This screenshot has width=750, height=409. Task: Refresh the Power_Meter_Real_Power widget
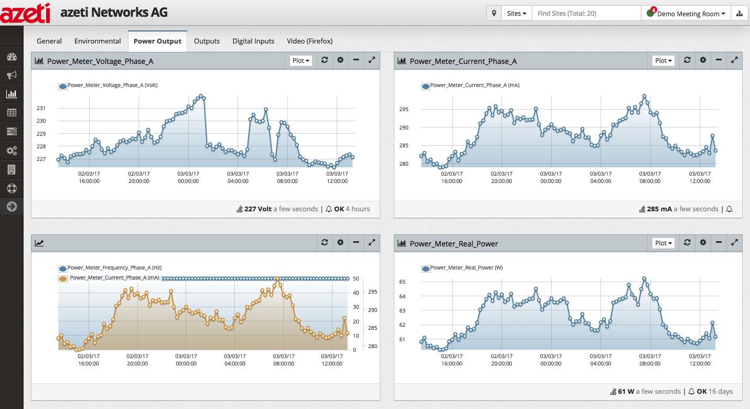(687, 242)
